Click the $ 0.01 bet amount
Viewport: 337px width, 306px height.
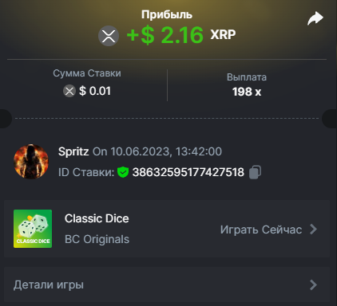[95, 91]
